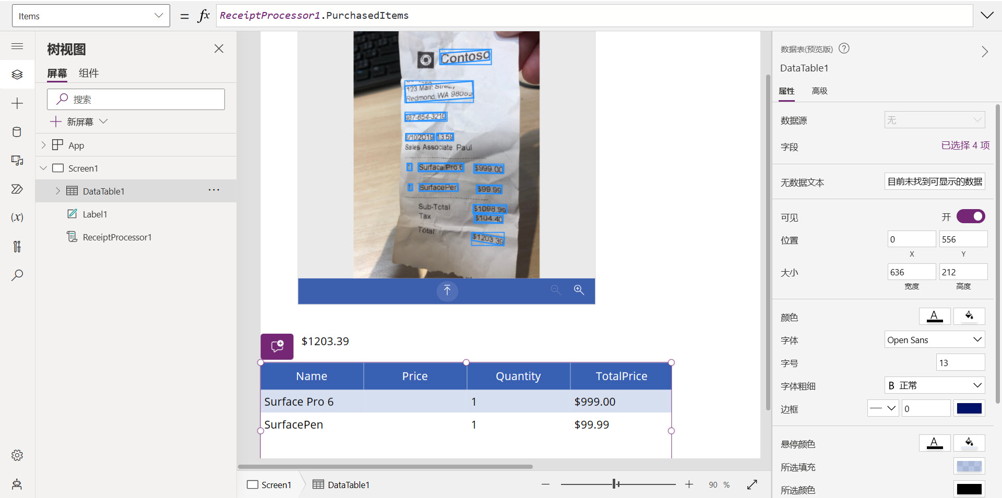1002x498 pixels.
Task: Click the hover fill bucket icon
Action: [x=969, y=443]
